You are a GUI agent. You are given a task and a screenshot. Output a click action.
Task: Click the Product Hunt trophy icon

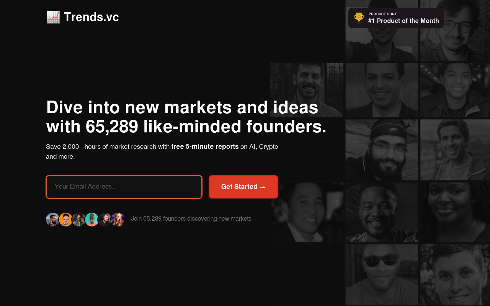(x=359, y=18)
